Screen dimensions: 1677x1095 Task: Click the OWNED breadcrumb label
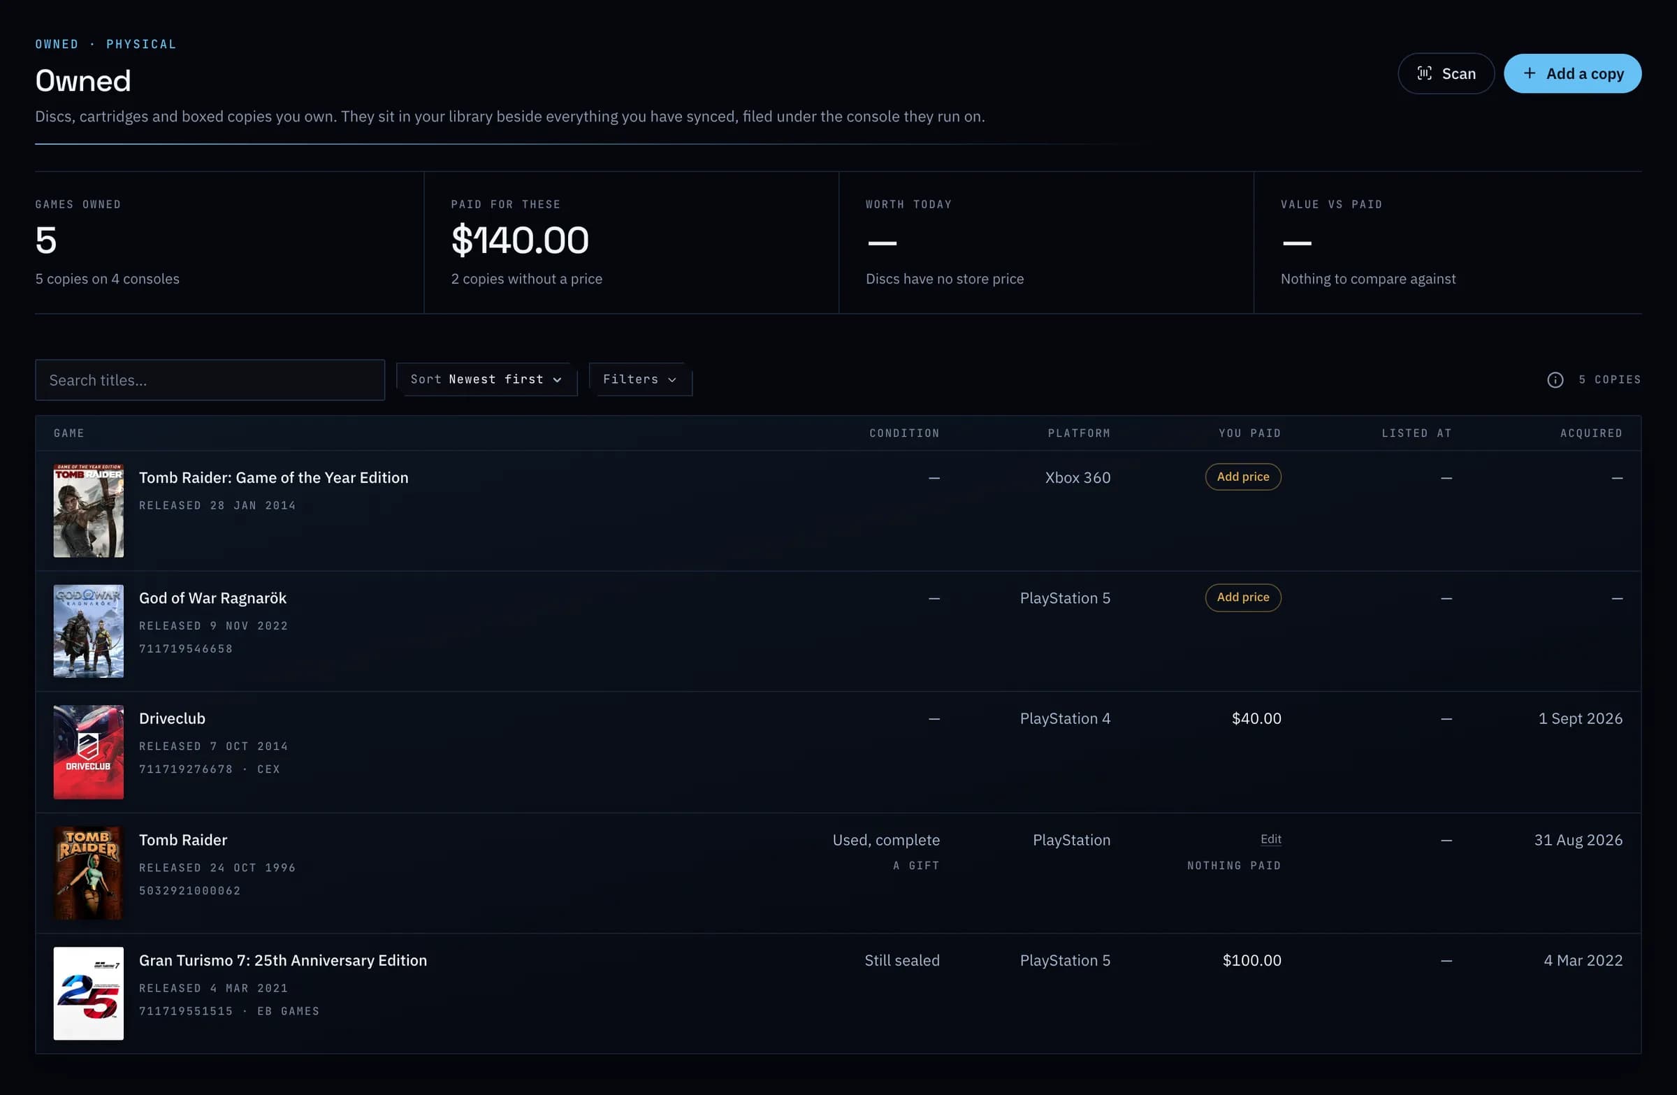(x=57, y=44)
